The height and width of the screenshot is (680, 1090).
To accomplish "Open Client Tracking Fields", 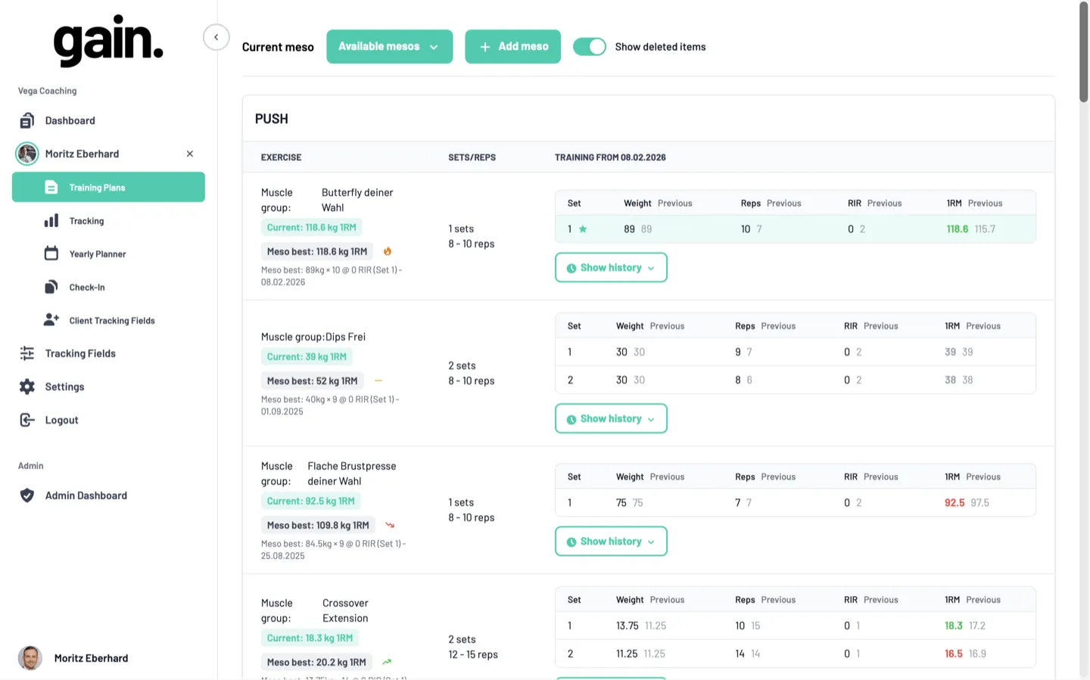I will [x=111, y=320].
